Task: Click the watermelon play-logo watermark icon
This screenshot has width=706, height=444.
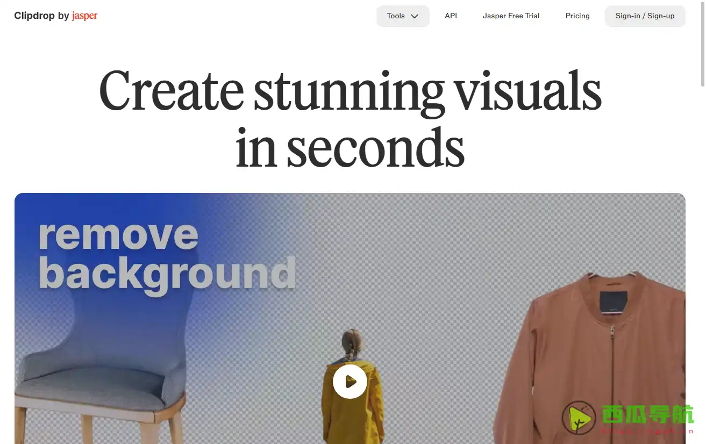Action: [x=579, y=418]
